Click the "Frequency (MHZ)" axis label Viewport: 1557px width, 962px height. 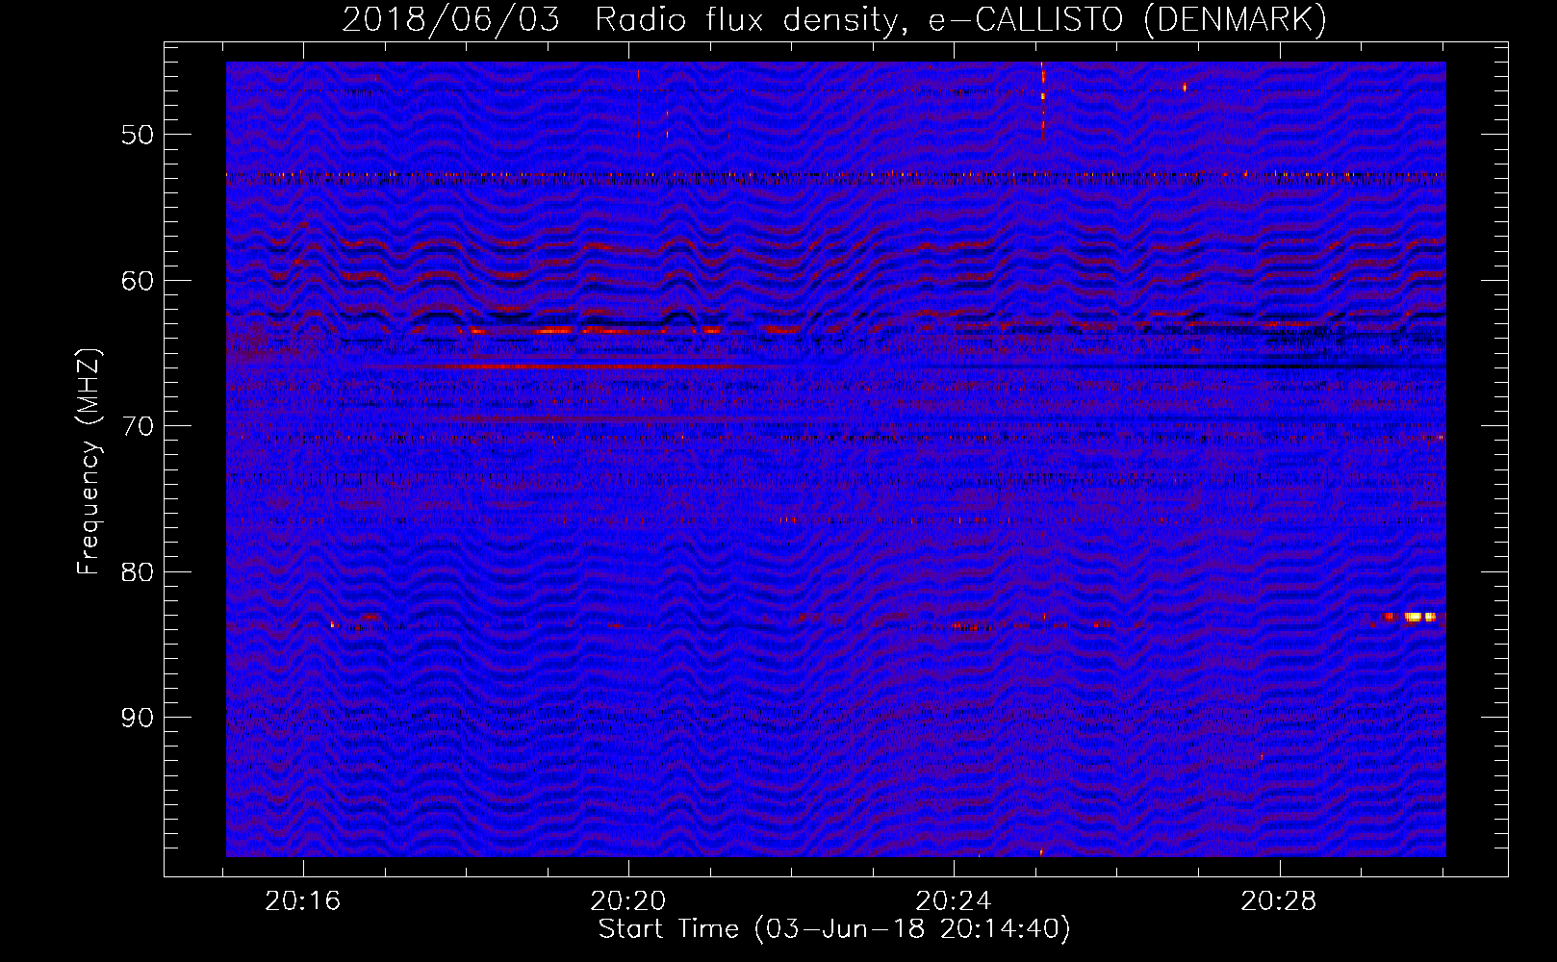coord(89,462)
